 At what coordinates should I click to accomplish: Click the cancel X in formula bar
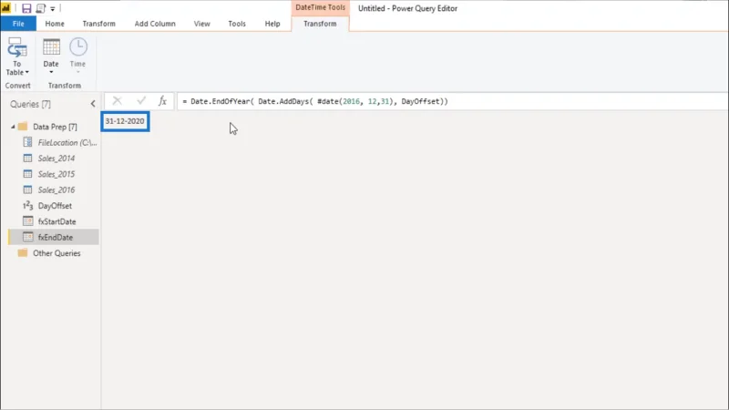[118, 101]
